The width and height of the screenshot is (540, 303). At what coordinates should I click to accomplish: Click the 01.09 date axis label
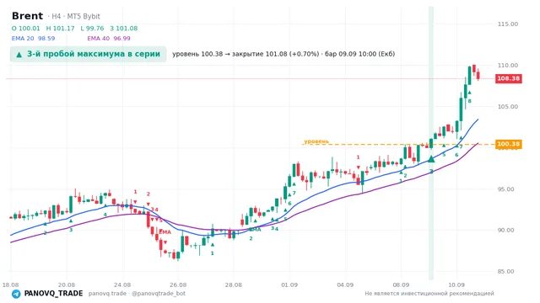[x=289, y=284]
